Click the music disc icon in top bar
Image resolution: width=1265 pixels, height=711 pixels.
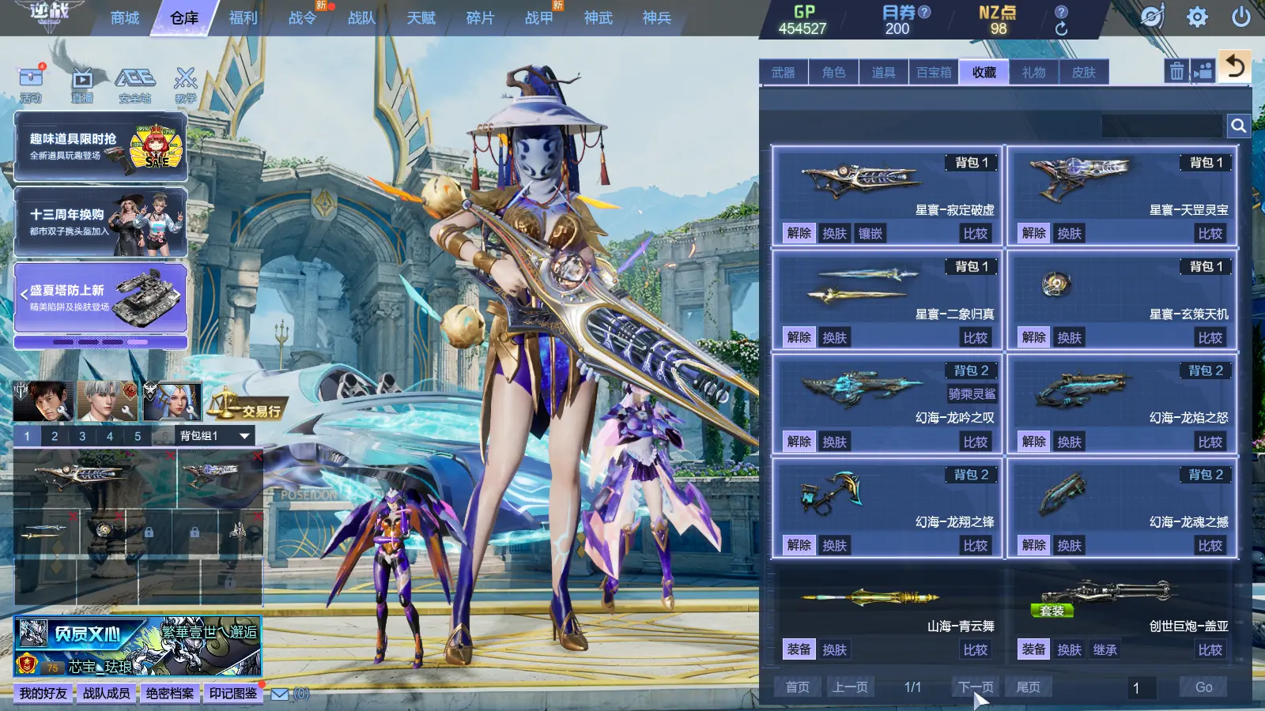click(x=1152, y=17)
